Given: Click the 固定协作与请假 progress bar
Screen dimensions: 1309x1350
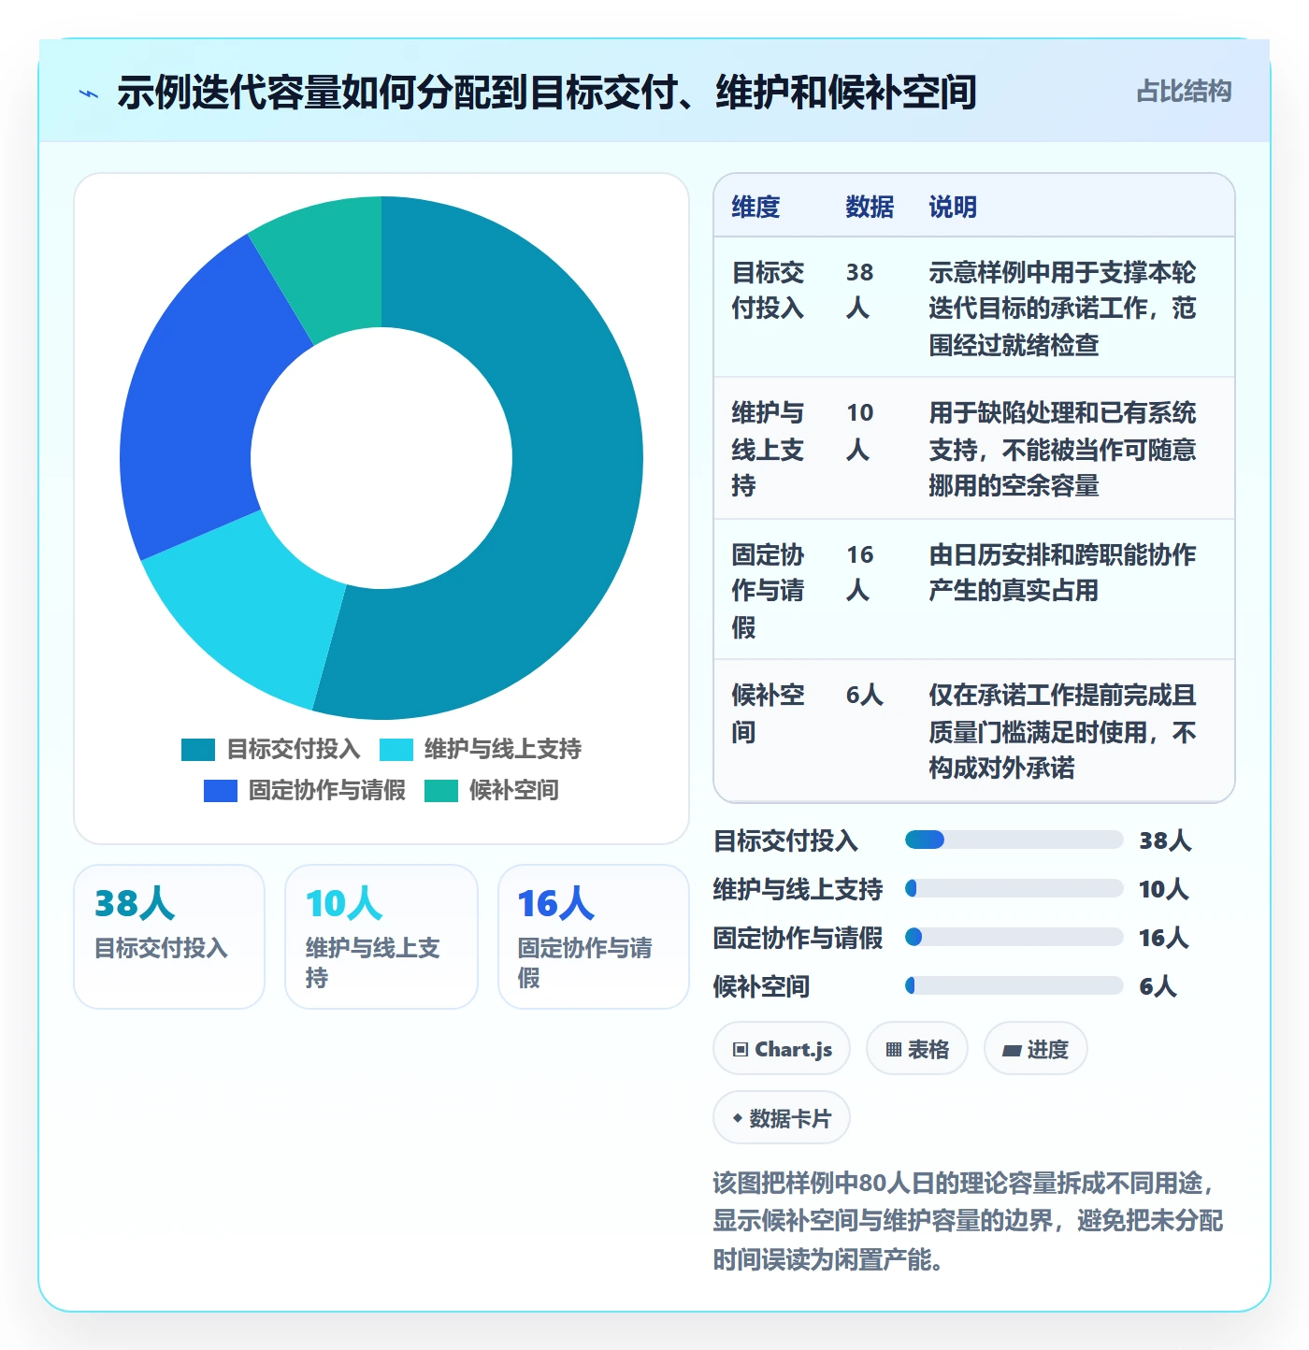Looking at the screenshot, I should 1014,937.
